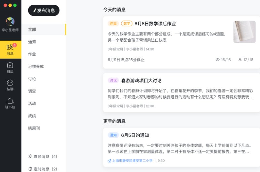
Task: Select the 消息 tab with red badge
Action: point(11,49)
